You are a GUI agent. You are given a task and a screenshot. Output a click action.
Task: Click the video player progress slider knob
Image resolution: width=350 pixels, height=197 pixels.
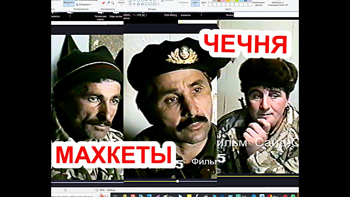(x=178, y=181)
